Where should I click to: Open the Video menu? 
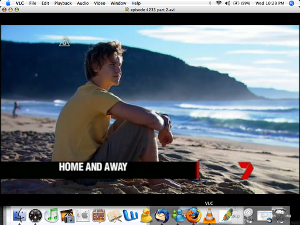tap(100, 4)
